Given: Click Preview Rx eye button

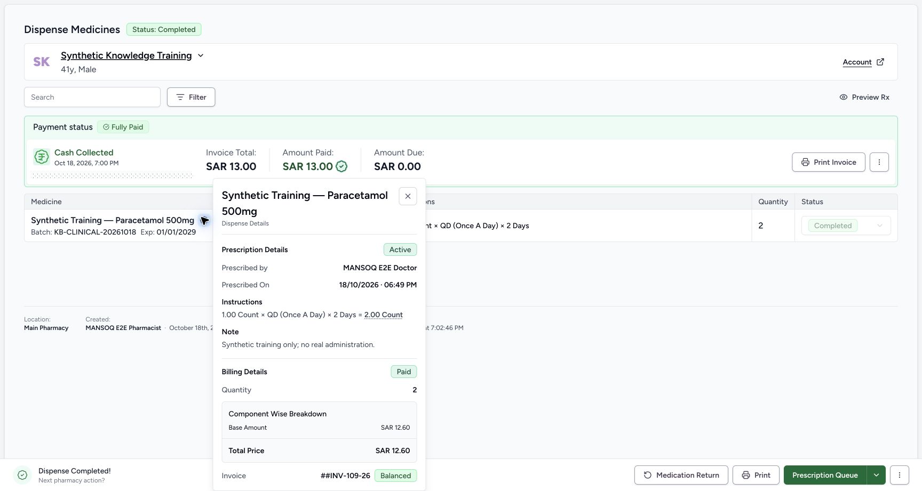Looking at the screenshot, I should point(864,97).
